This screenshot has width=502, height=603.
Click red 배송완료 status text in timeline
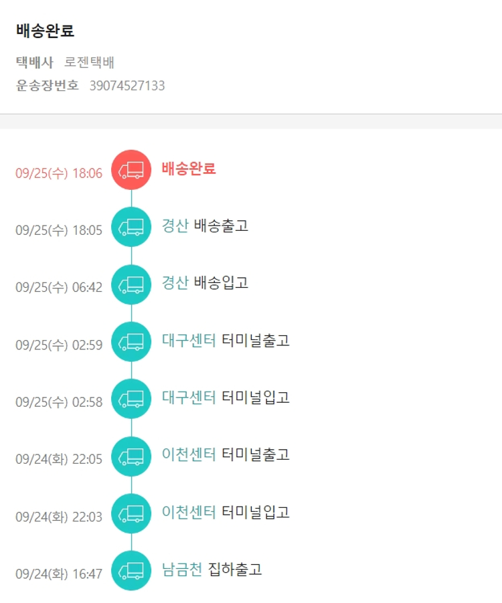(x=189, y=169)
